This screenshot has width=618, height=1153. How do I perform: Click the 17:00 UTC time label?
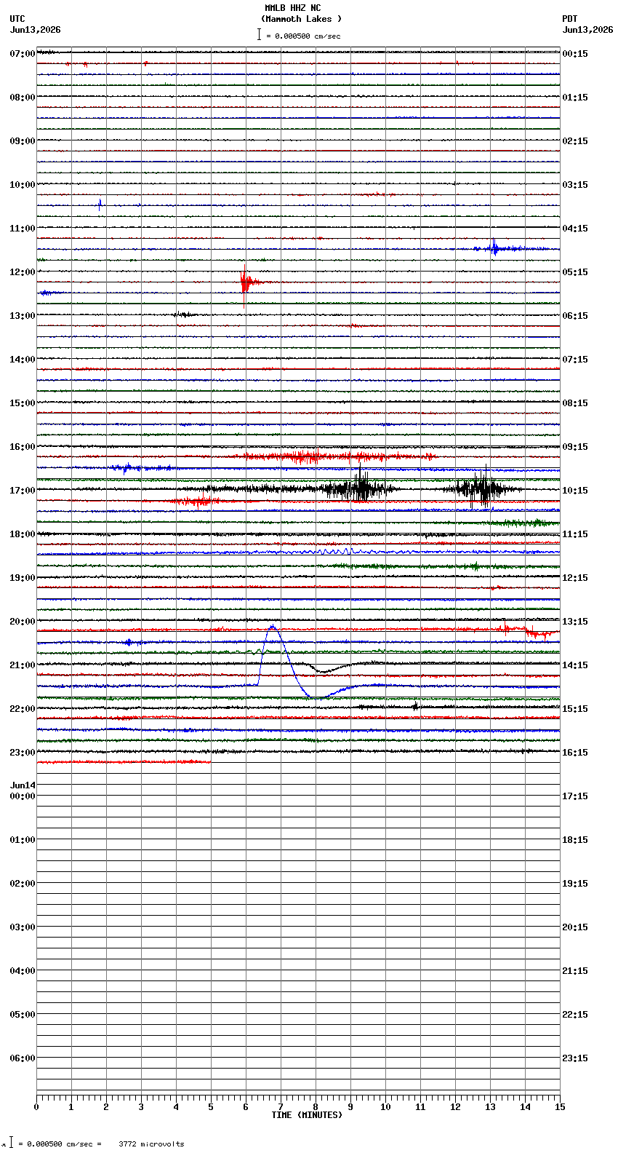23,491
